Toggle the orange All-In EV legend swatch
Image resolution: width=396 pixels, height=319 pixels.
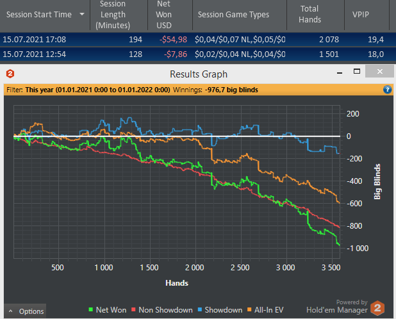249,309
